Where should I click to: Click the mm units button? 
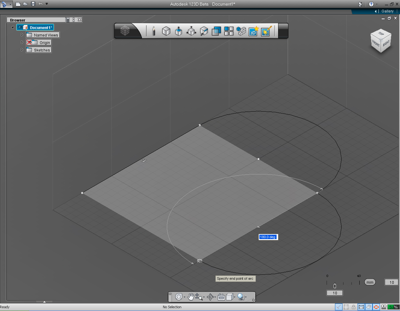click(x=370, y=282)
